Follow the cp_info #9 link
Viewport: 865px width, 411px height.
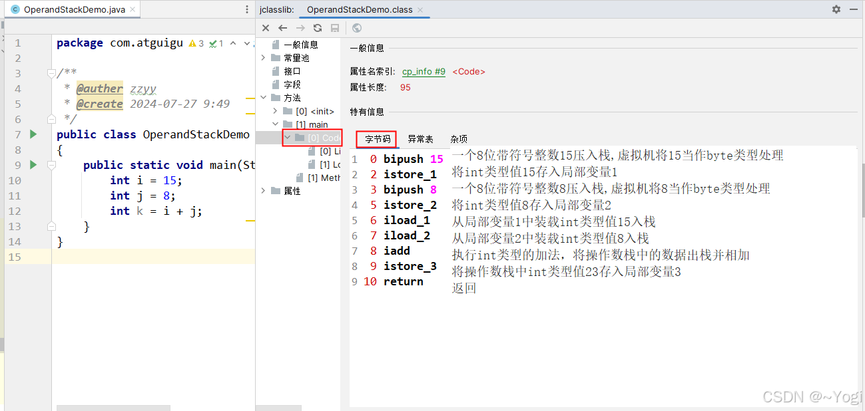coord(424,72)
